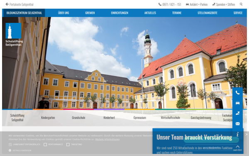Open the Einrichtungen menu
249x156 pixels.
120,13
